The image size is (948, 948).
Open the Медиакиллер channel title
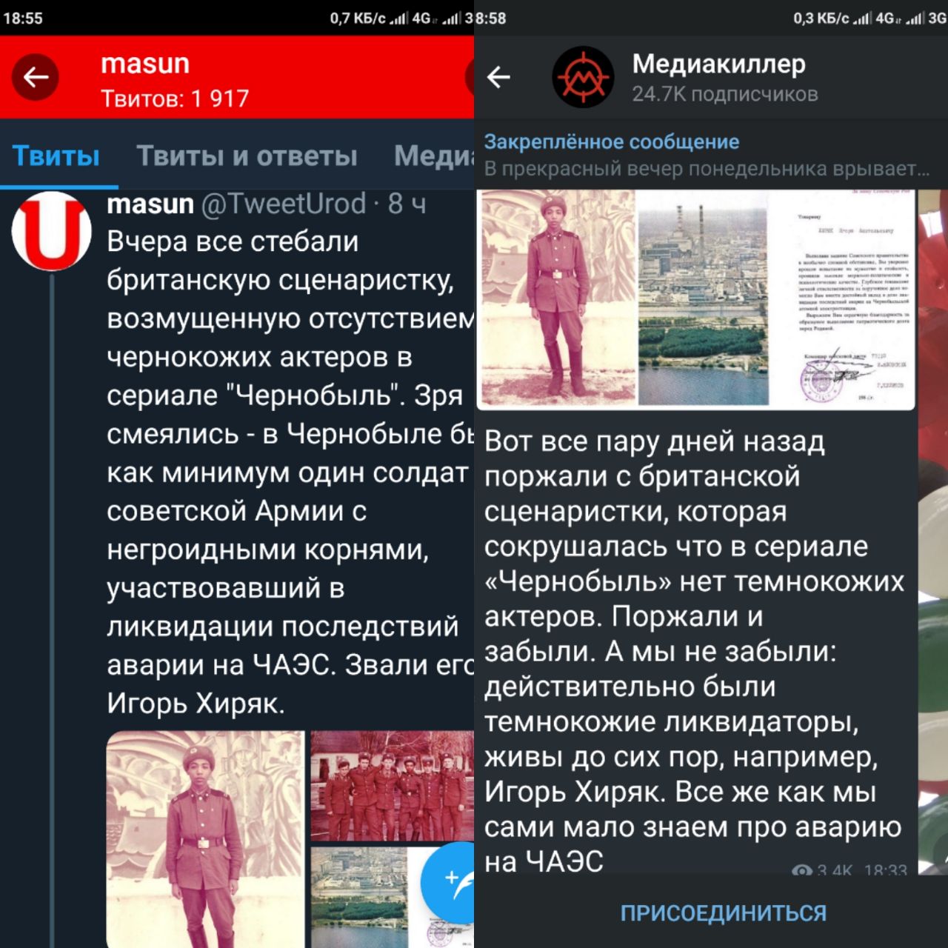[x=718, y=64]
